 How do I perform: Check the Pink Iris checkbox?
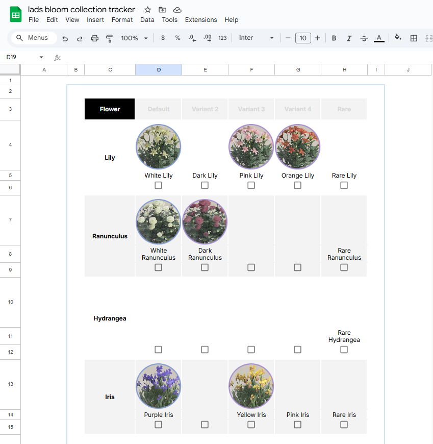[297, 425]
